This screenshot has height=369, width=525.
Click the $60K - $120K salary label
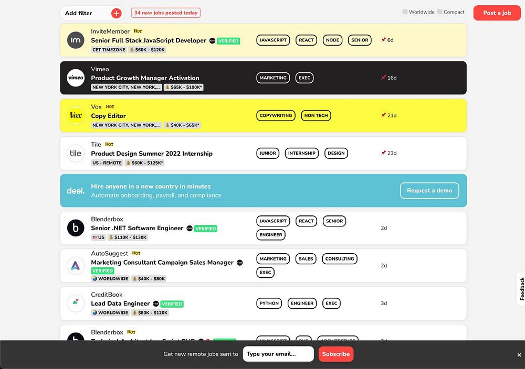click(x=148, y=50)
